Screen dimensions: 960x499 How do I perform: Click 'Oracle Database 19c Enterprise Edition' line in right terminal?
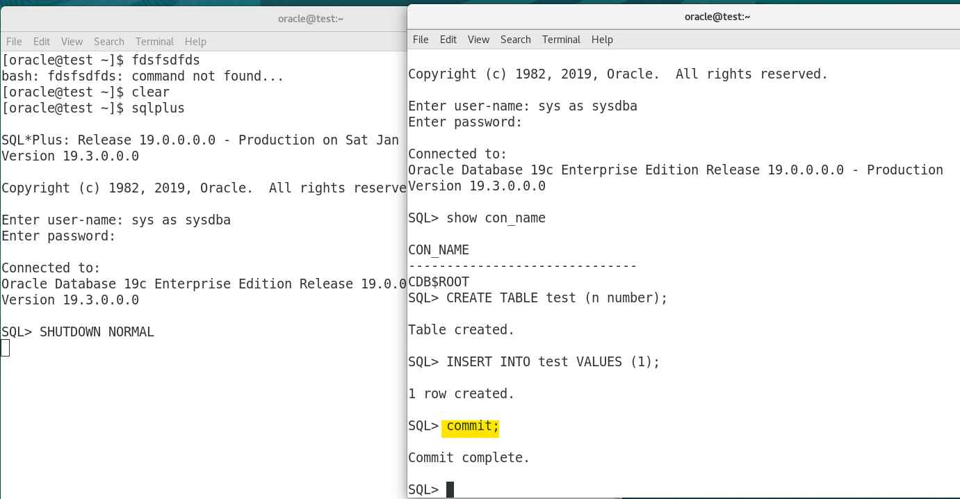tap(676, 170)
